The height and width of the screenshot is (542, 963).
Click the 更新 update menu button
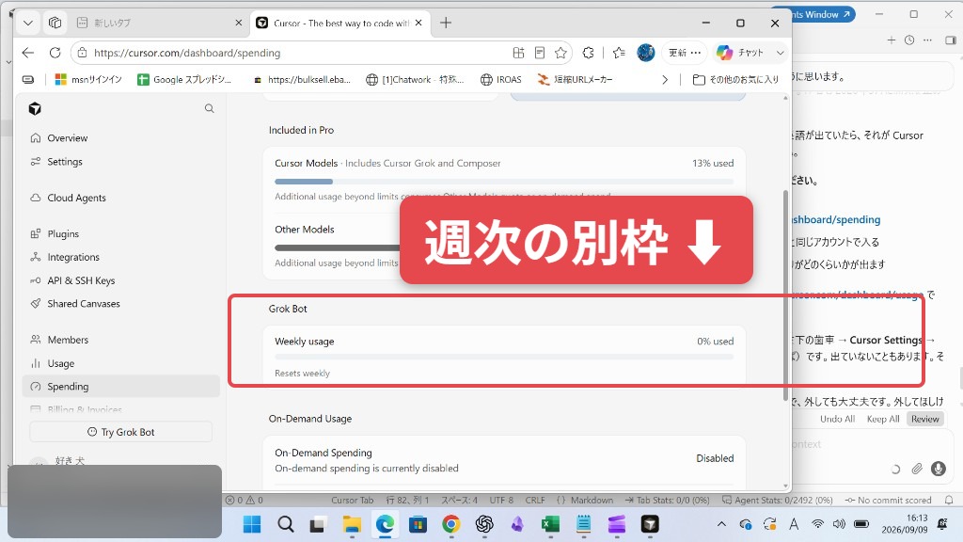click(685, 53)
